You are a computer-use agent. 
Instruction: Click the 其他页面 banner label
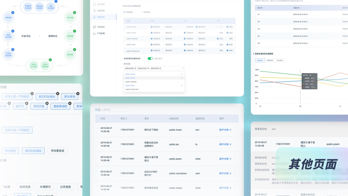(313, 164)
